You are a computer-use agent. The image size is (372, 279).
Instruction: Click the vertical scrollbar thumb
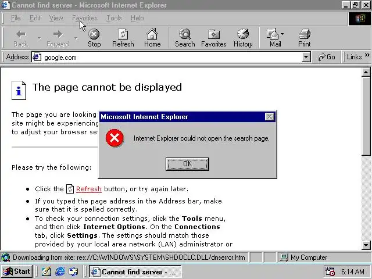click(x=366, y=116)
